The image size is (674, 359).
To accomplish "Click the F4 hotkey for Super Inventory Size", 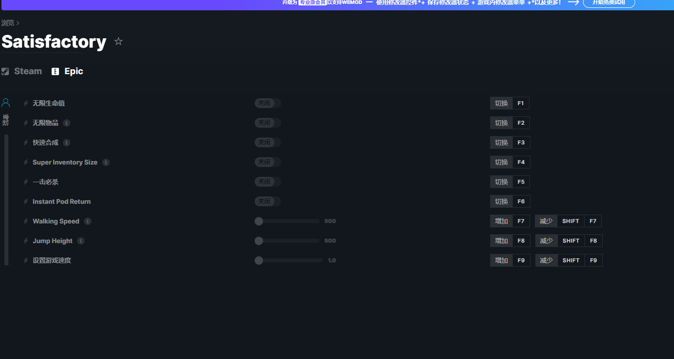I will tap(510, 162).
